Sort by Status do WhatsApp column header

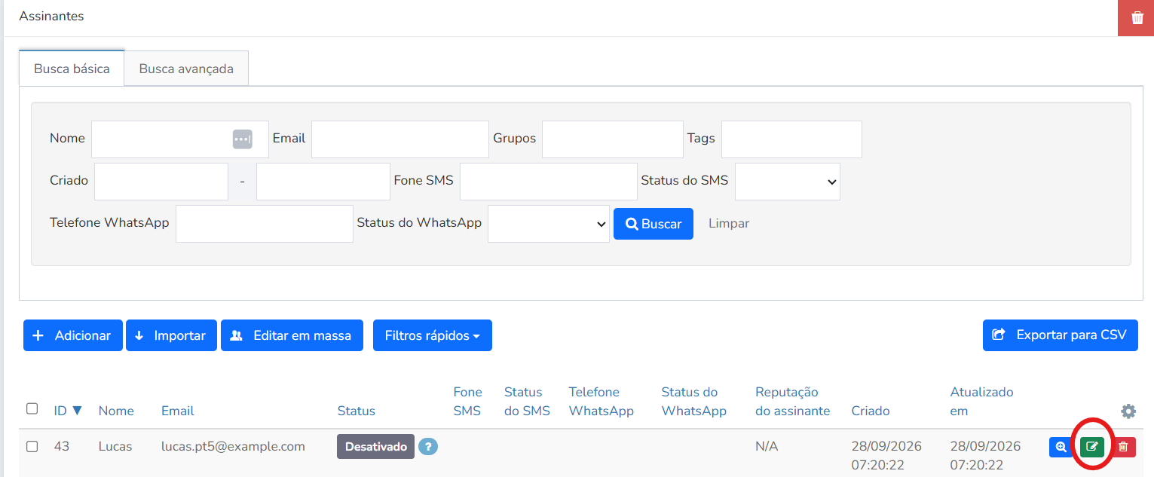[693, 402]
